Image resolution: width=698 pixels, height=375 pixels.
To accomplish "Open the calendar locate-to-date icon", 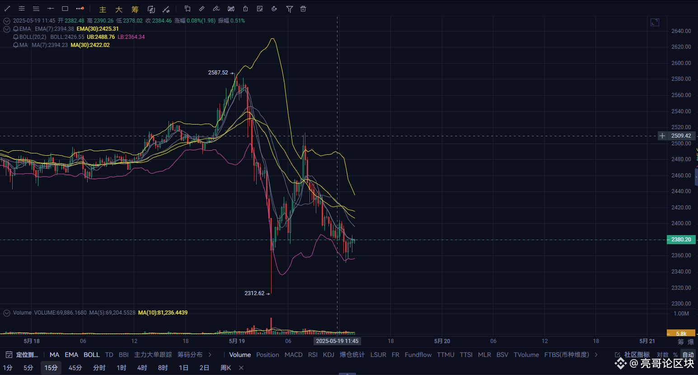I will click(9, 355).
